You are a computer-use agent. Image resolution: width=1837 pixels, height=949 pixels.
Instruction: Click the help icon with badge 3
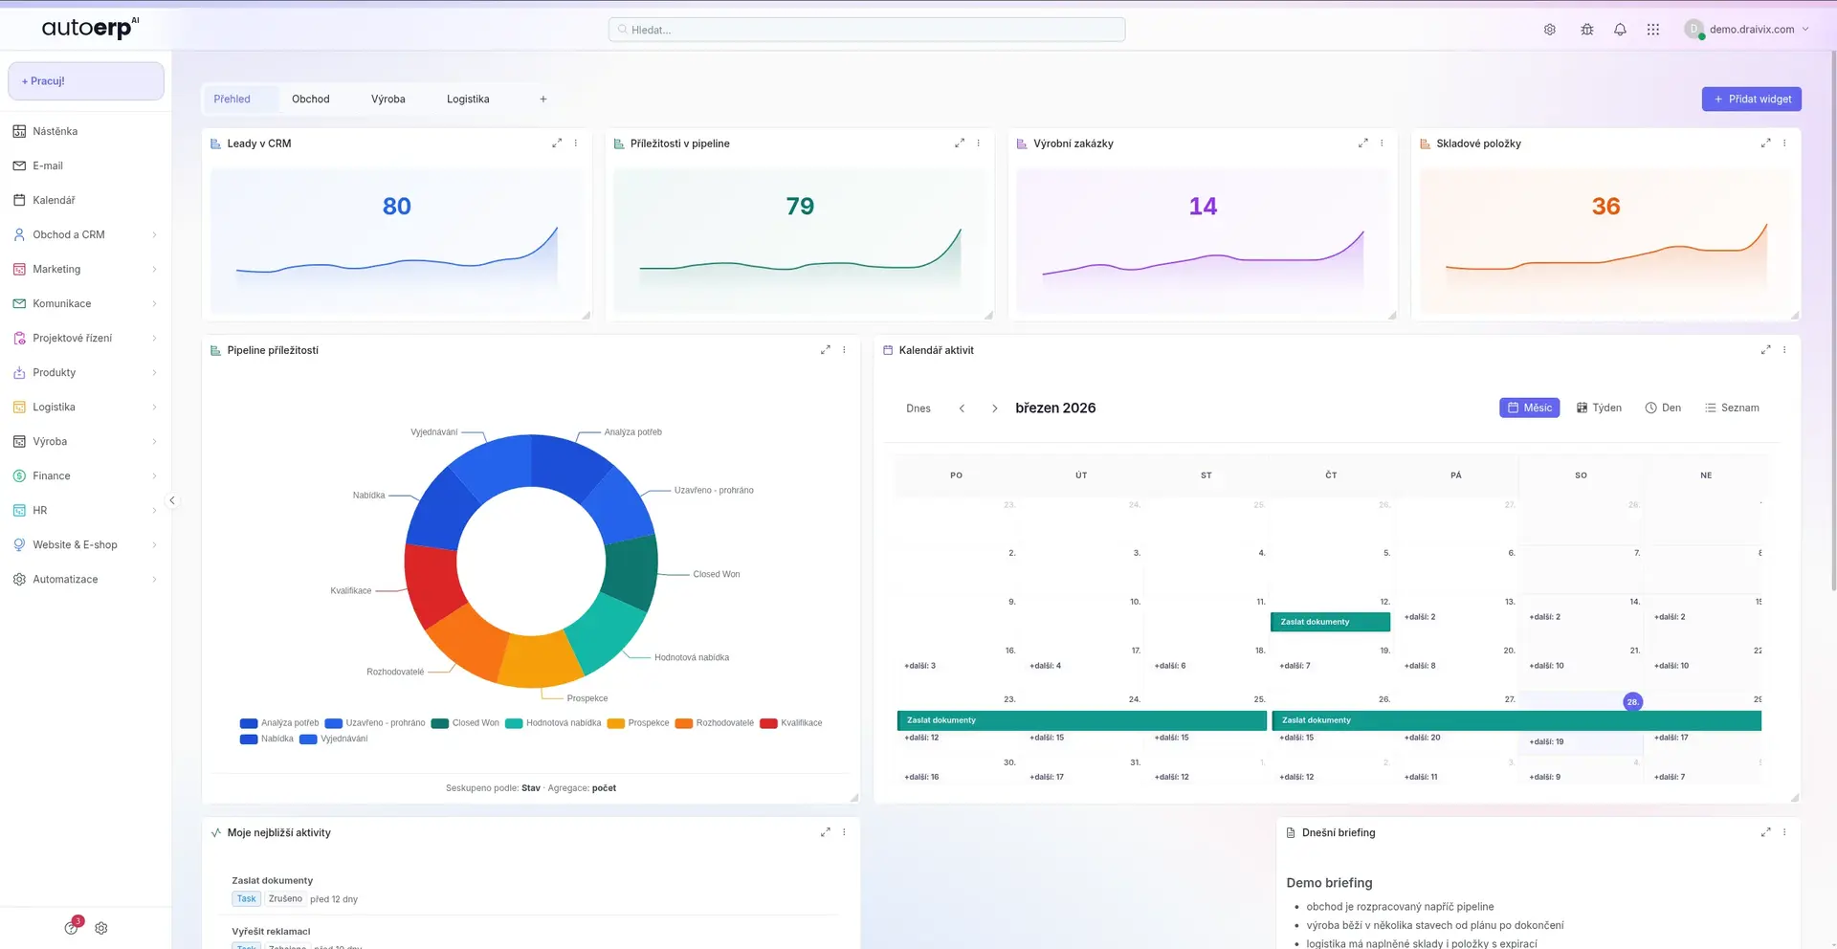(71, 927)
